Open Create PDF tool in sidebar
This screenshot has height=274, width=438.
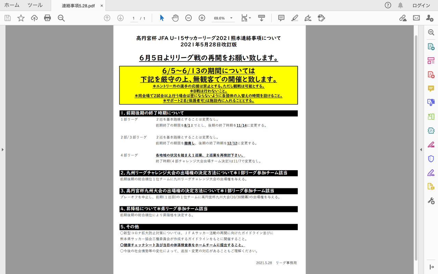pyautogui.click(x=431, y=75)
